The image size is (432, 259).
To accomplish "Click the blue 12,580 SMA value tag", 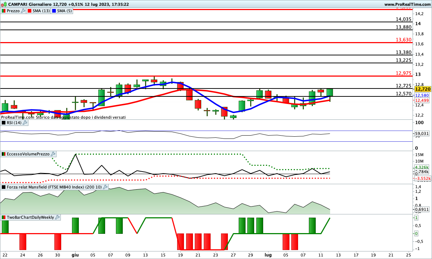I will (422, 95).
